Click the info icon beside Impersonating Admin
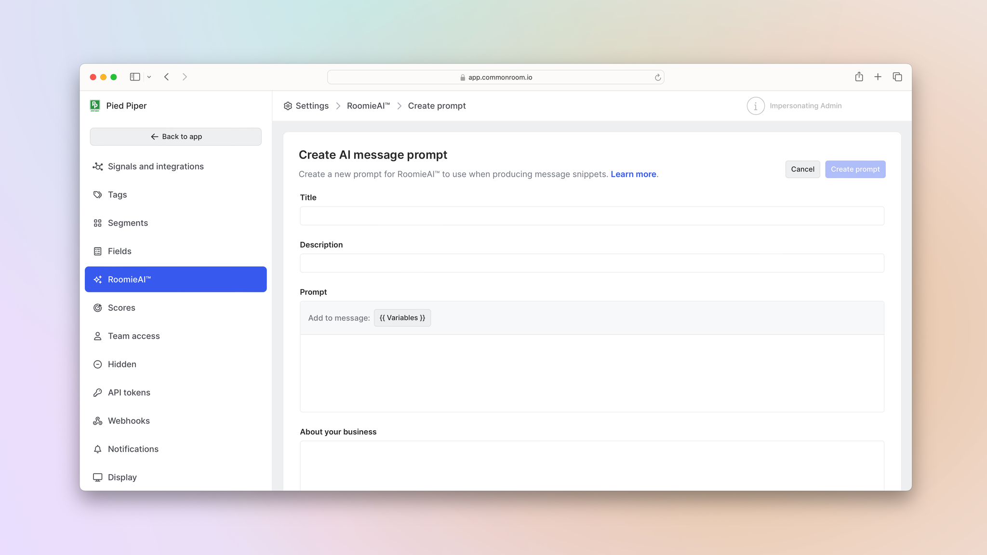Viewport: 987px width, 555px height. [756, 106]
